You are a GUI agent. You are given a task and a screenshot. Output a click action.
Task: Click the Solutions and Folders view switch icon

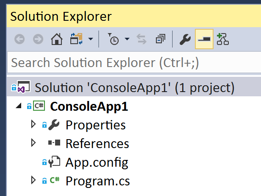pyautogui.click(x=76, y=40)
